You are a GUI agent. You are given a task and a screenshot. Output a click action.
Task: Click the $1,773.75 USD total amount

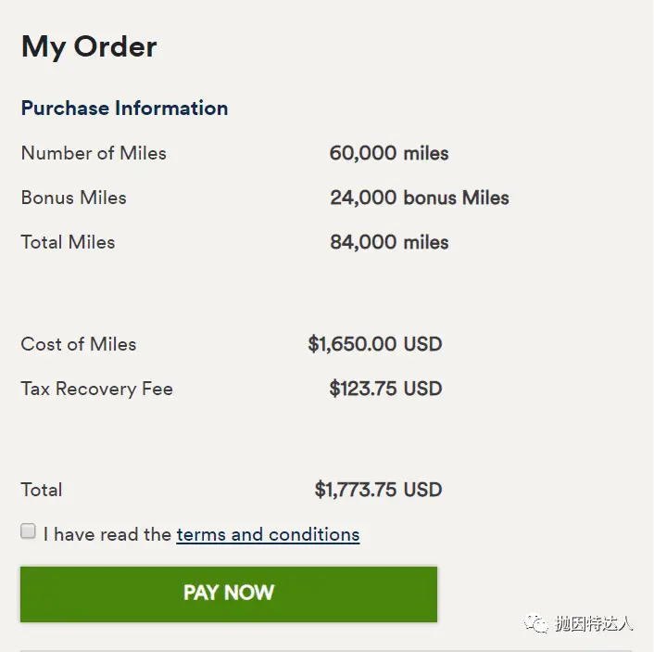(378, 490)
